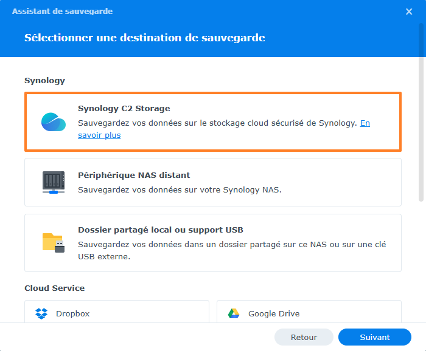Click the Synology C2 Storage cloud icon
This screenshot has height=351, width=426.
pos(53,122)
